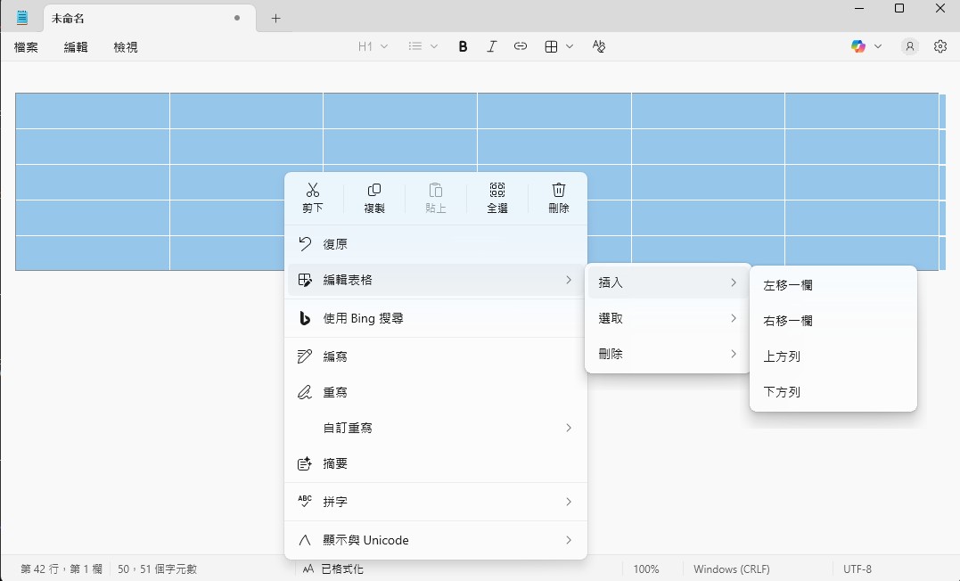This screenshot has width=960, height=581.
Task: Apply italic formatting
Action: pos(491,45)
